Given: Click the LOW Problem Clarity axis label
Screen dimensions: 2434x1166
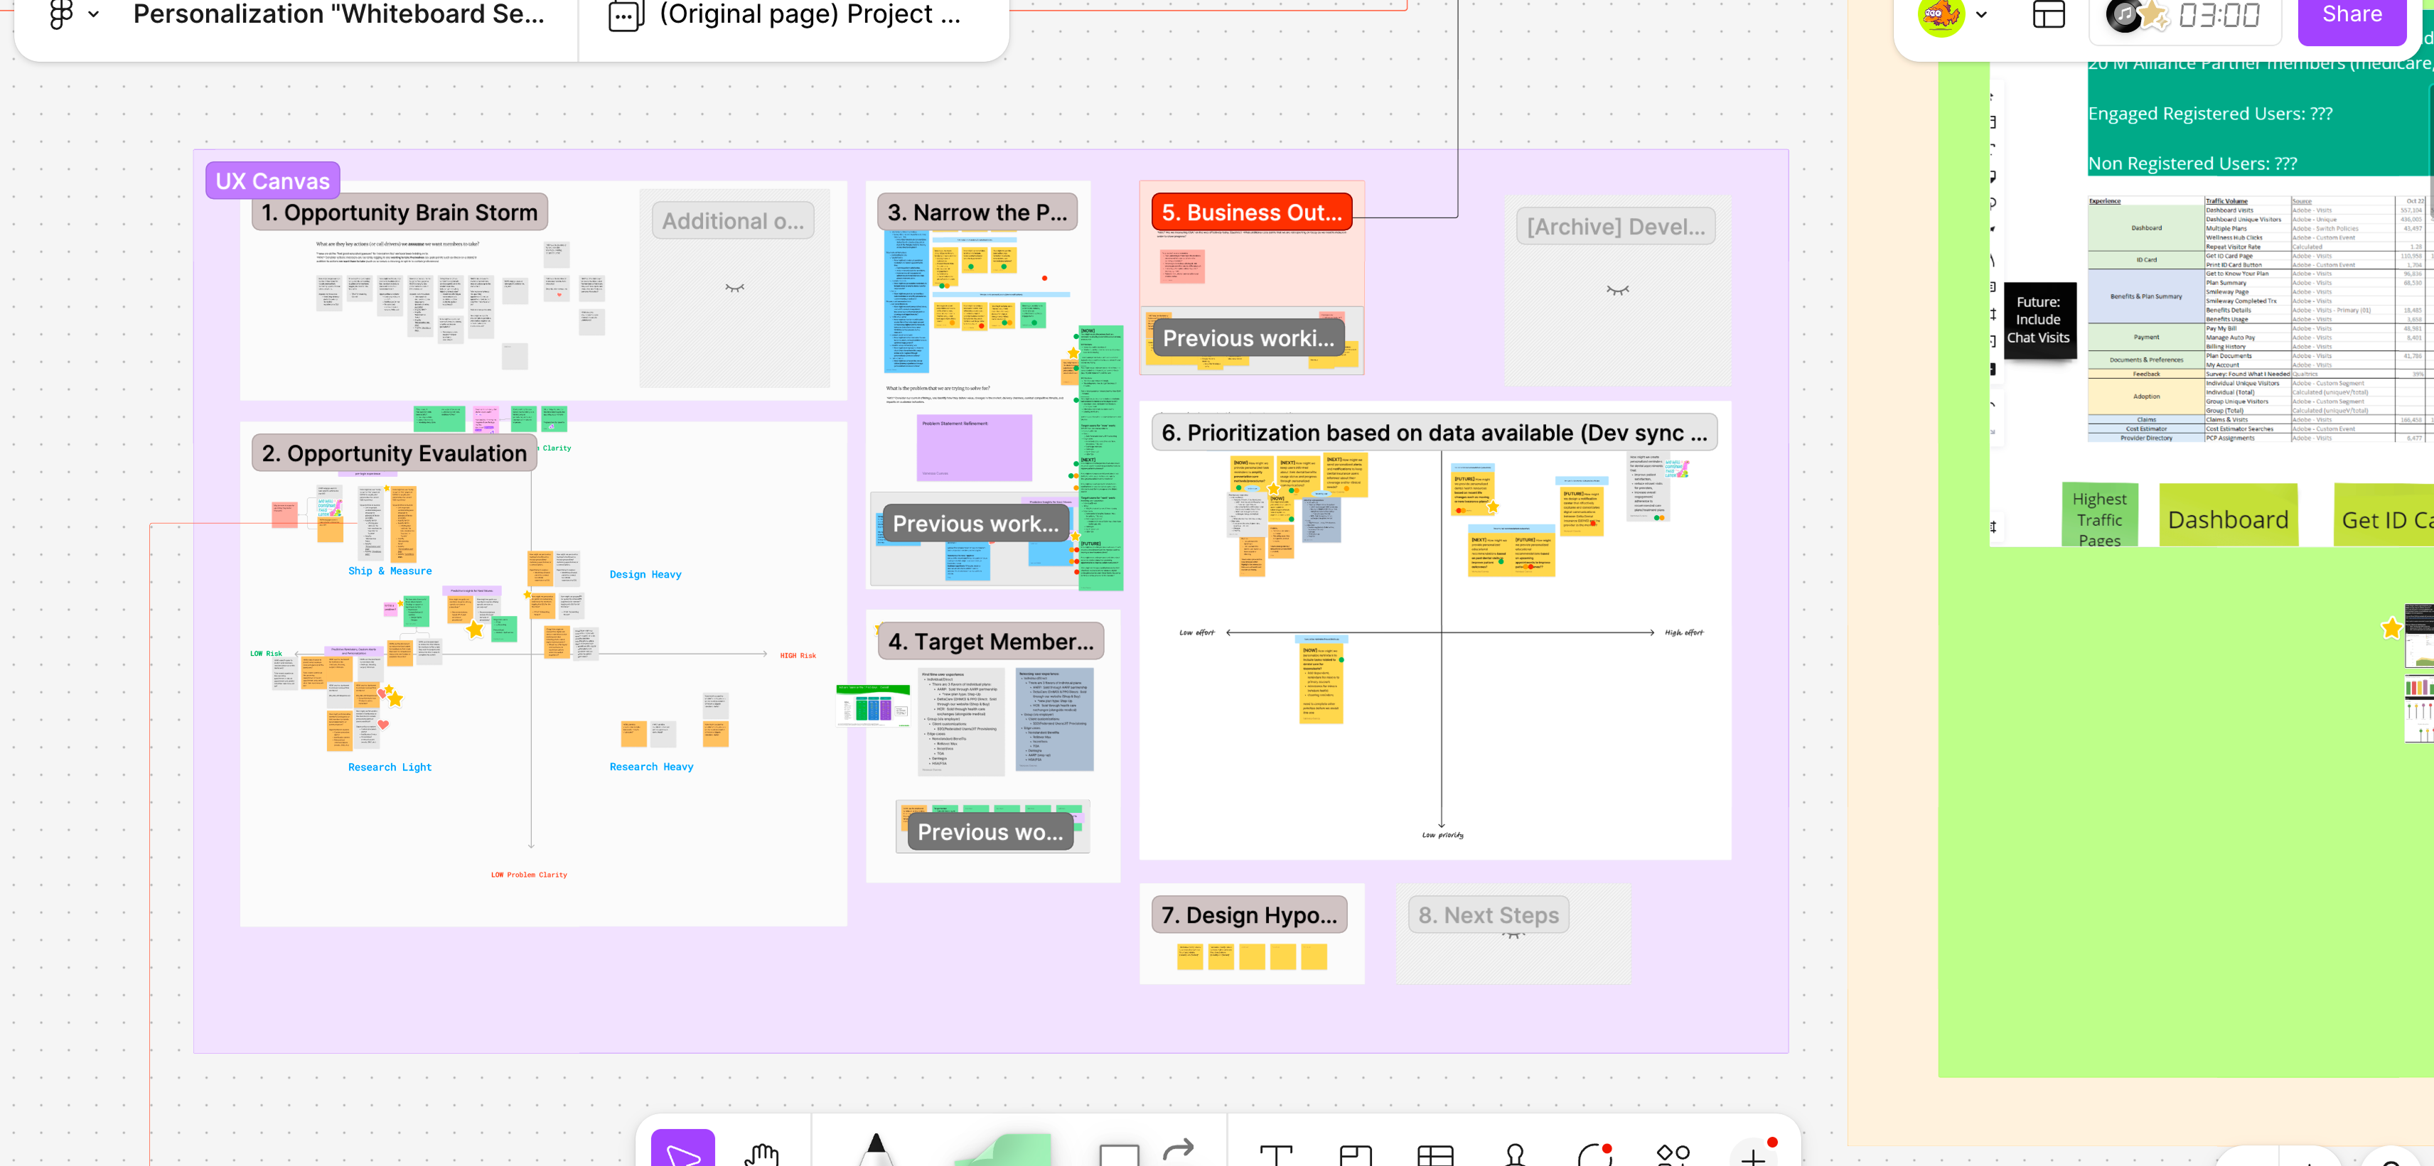Looking at the screenshot, I should (x=528, y=875).
